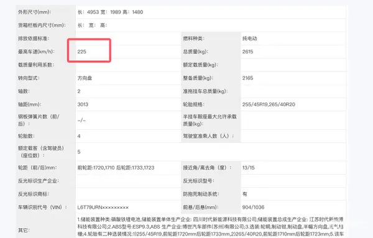Image resolution: width=373 pixels, height=238 pixels.
Task: Click the 额定载质量(kg) label
Action: (201, 65)
